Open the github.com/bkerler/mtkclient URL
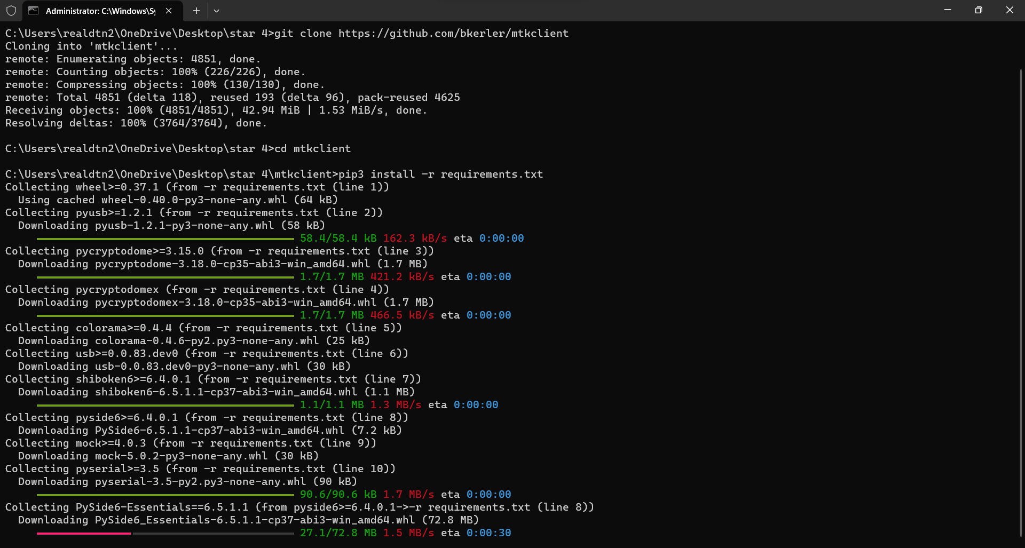Viewport: 1025px width, 548px height. 453,33
